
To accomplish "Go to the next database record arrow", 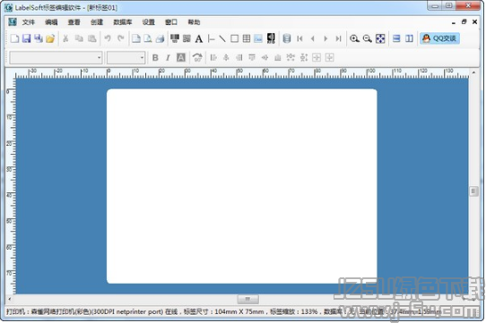I will coord(325,38).
